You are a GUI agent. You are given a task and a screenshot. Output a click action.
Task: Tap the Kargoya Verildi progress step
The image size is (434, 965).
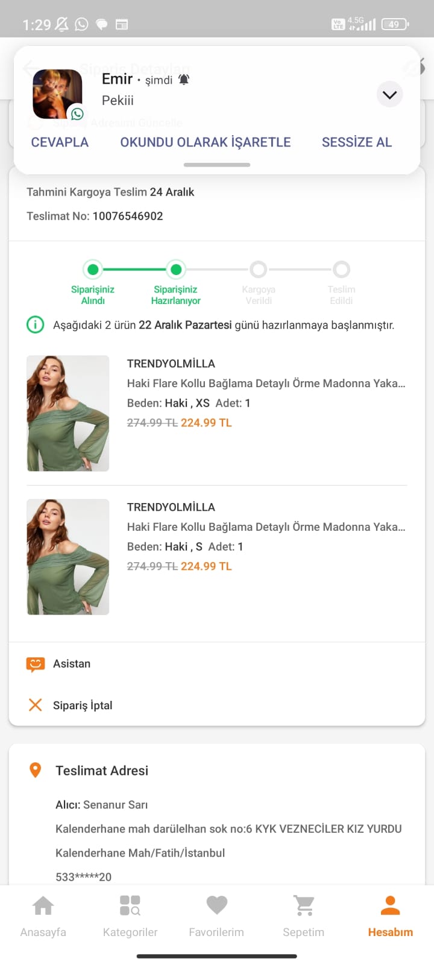point(258,270)
